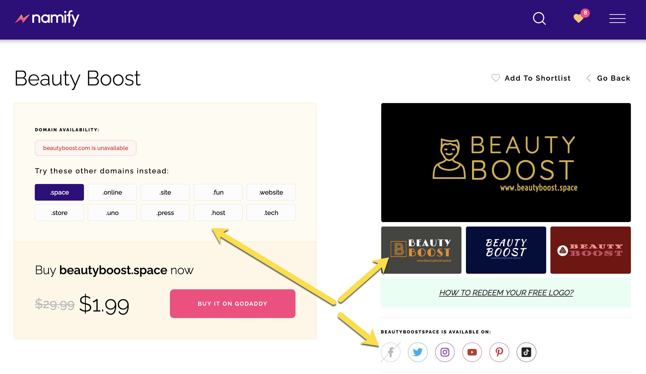This screenshot has width=646, height=374.
Task: Open the shortlist heart with badge 8
Action: pyautogui.click(x=579, y=18)
